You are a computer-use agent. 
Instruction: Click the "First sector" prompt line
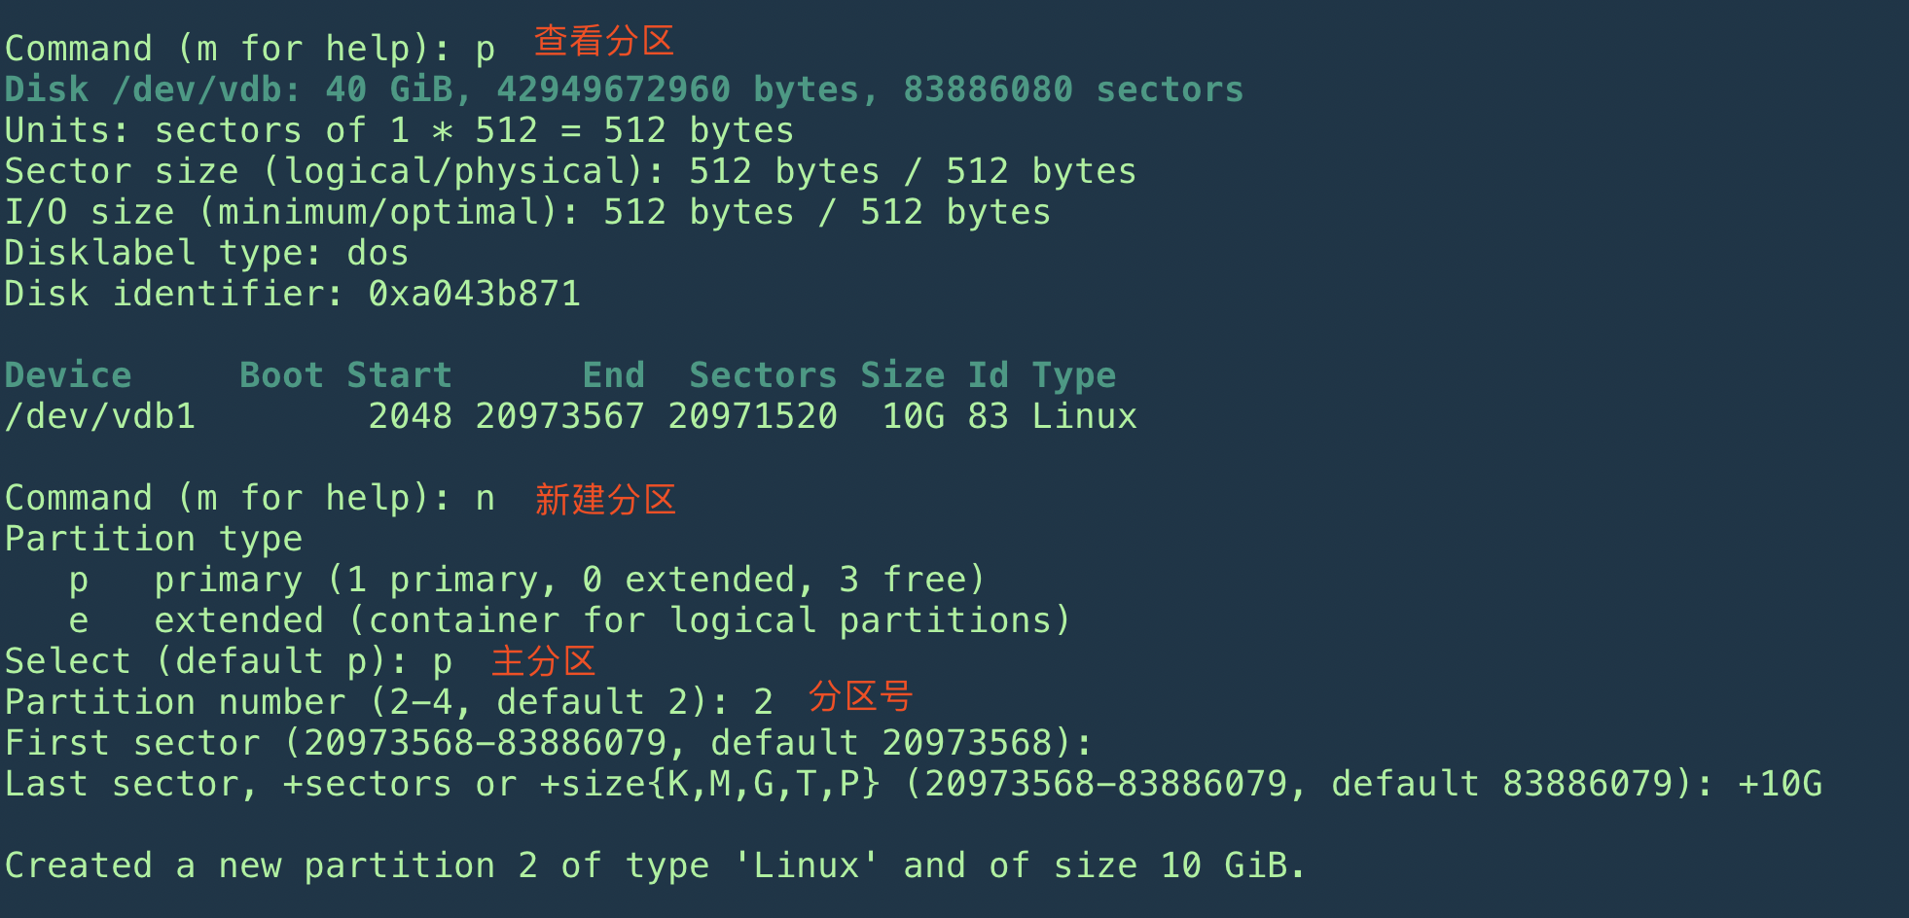tap(549, 743)
